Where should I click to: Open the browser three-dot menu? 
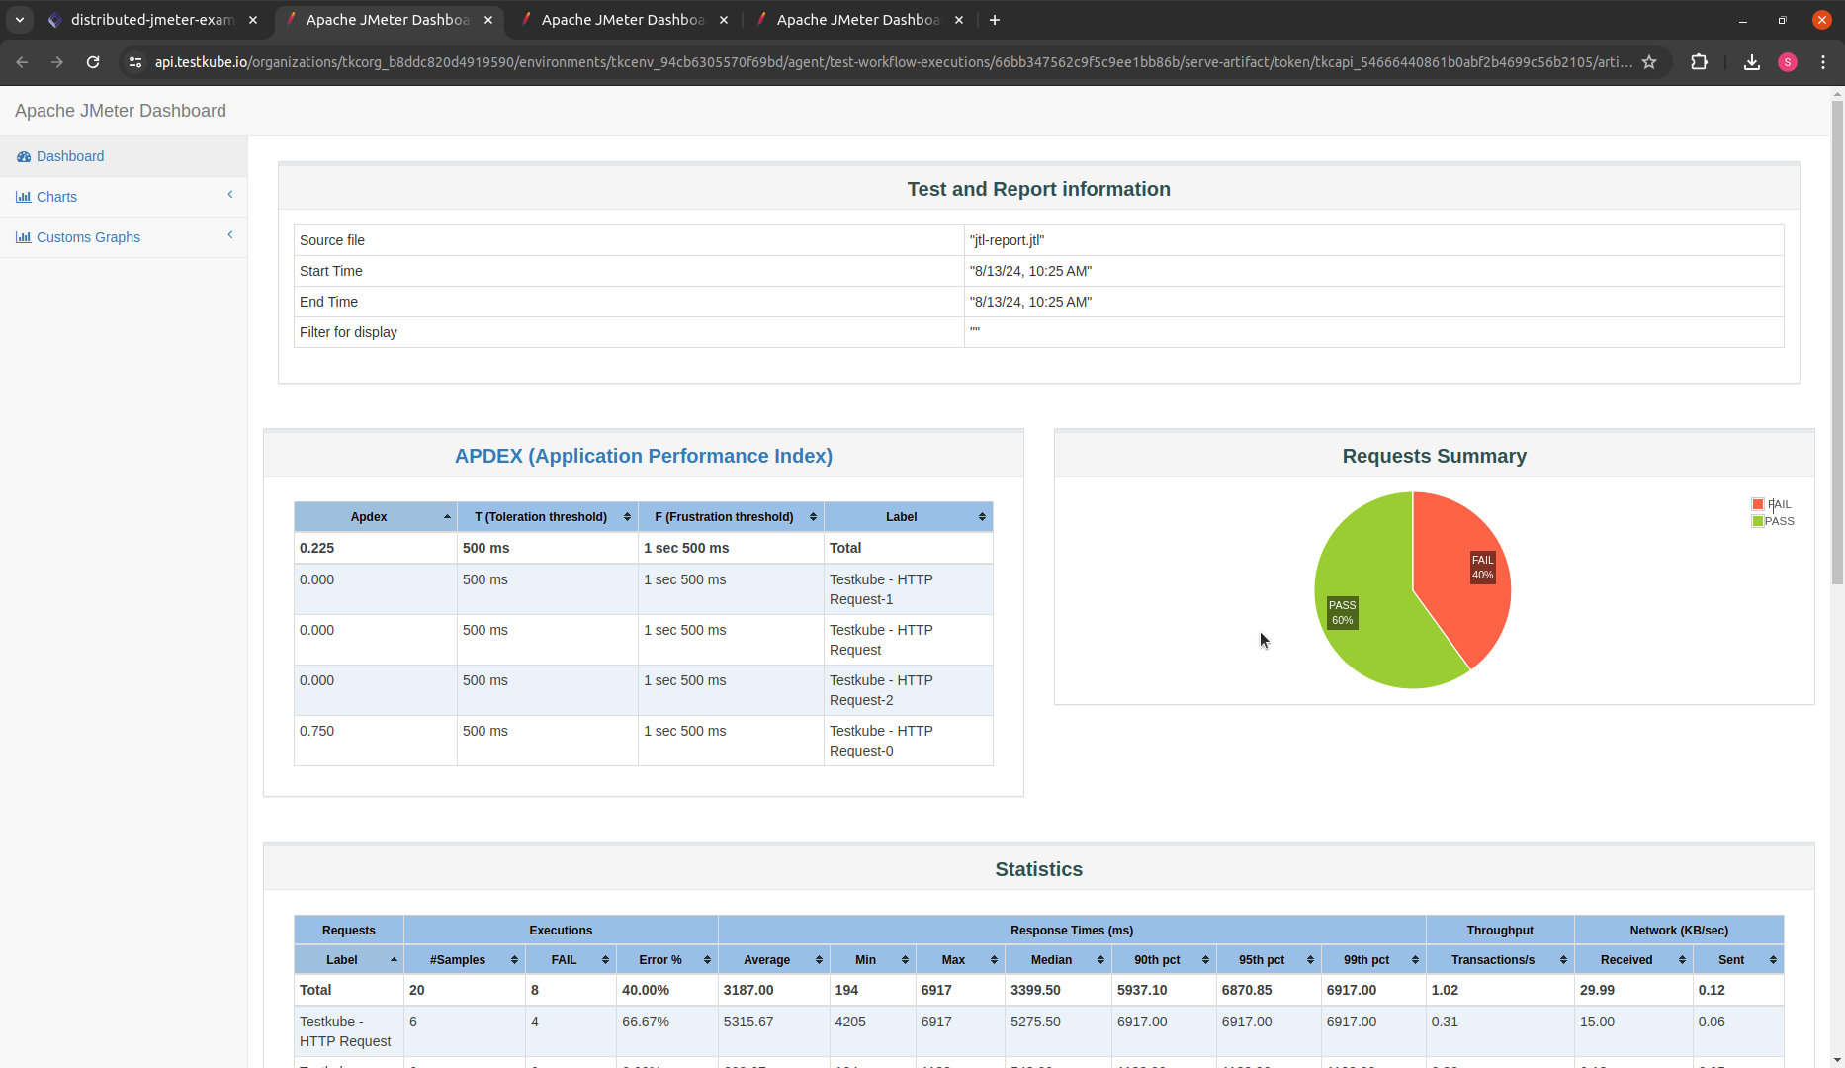pyautogui.click(x=1825, y=61)
